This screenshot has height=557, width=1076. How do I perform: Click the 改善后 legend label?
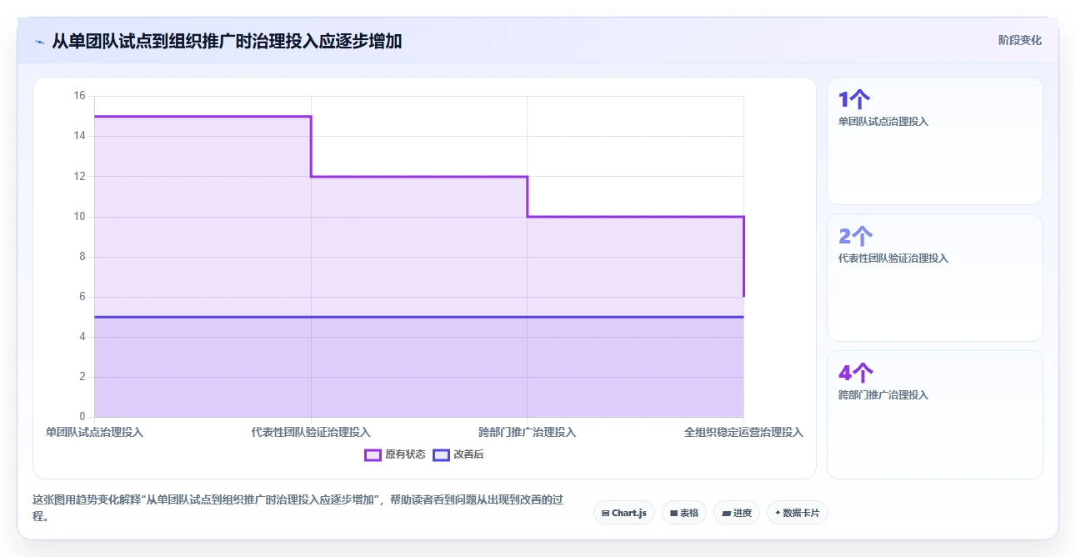pos(468,454)
